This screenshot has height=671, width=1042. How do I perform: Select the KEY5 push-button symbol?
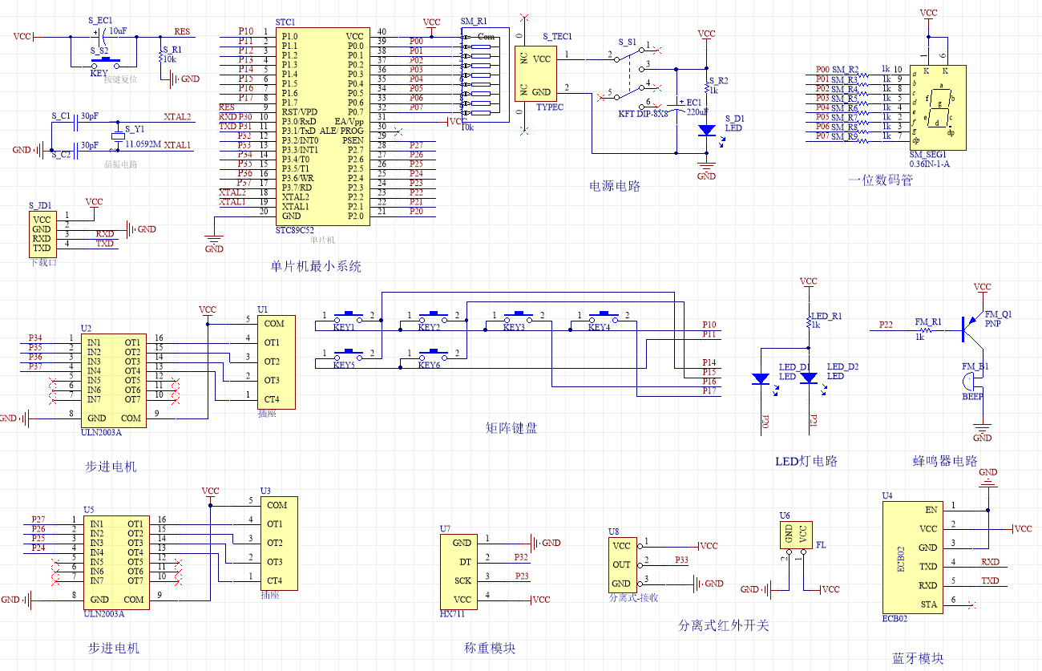pos(349,354)
